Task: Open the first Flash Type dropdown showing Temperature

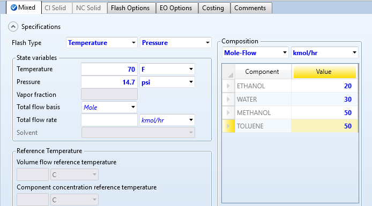Action: [102, 43]
